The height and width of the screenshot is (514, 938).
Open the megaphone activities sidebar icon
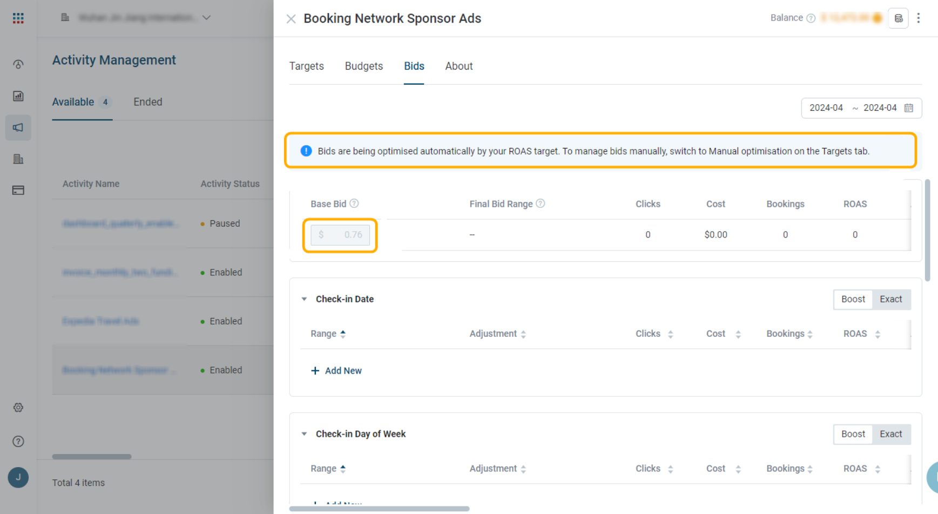click(18, 127)
